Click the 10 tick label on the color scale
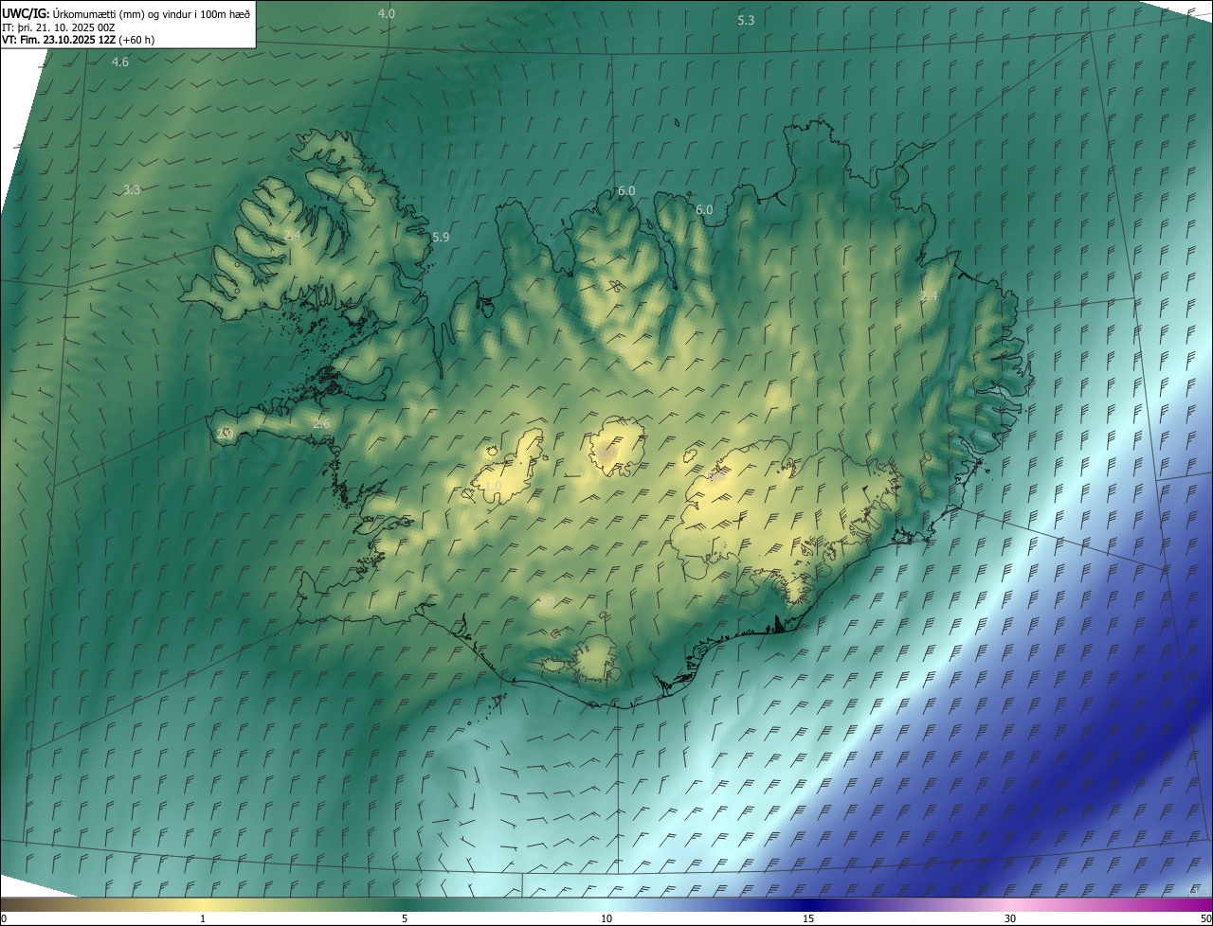This screenshot has width=1213, height=926. pos(606,918)
